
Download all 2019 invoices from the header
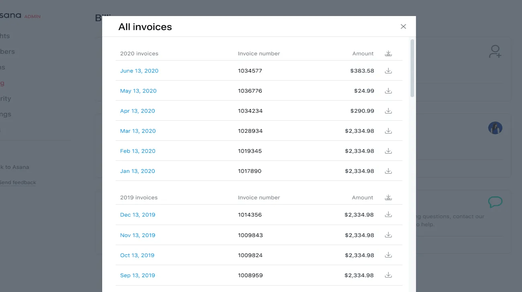pyautogui.click(x=388, y=197)
